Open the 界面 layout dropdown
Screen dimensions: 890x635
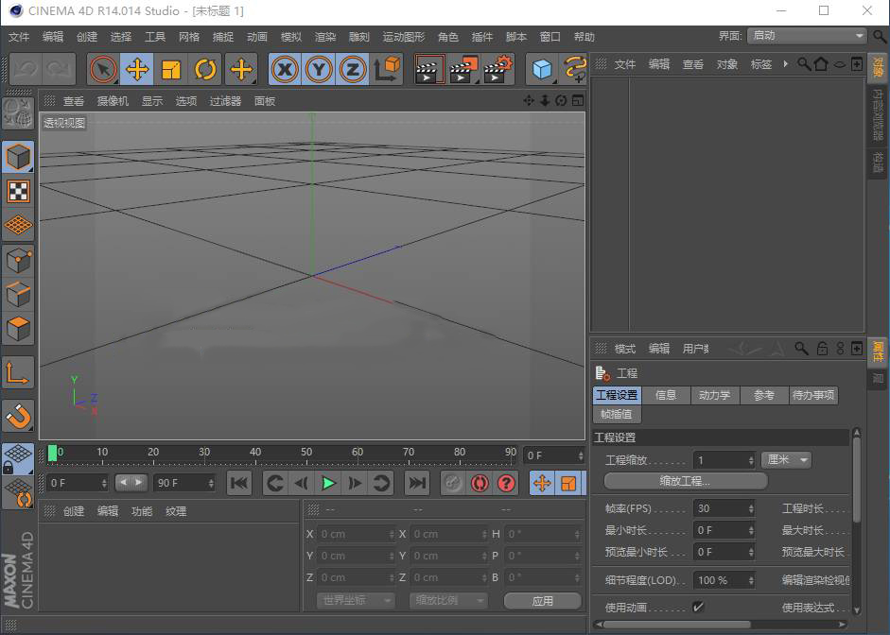click(x=807, y=36)
